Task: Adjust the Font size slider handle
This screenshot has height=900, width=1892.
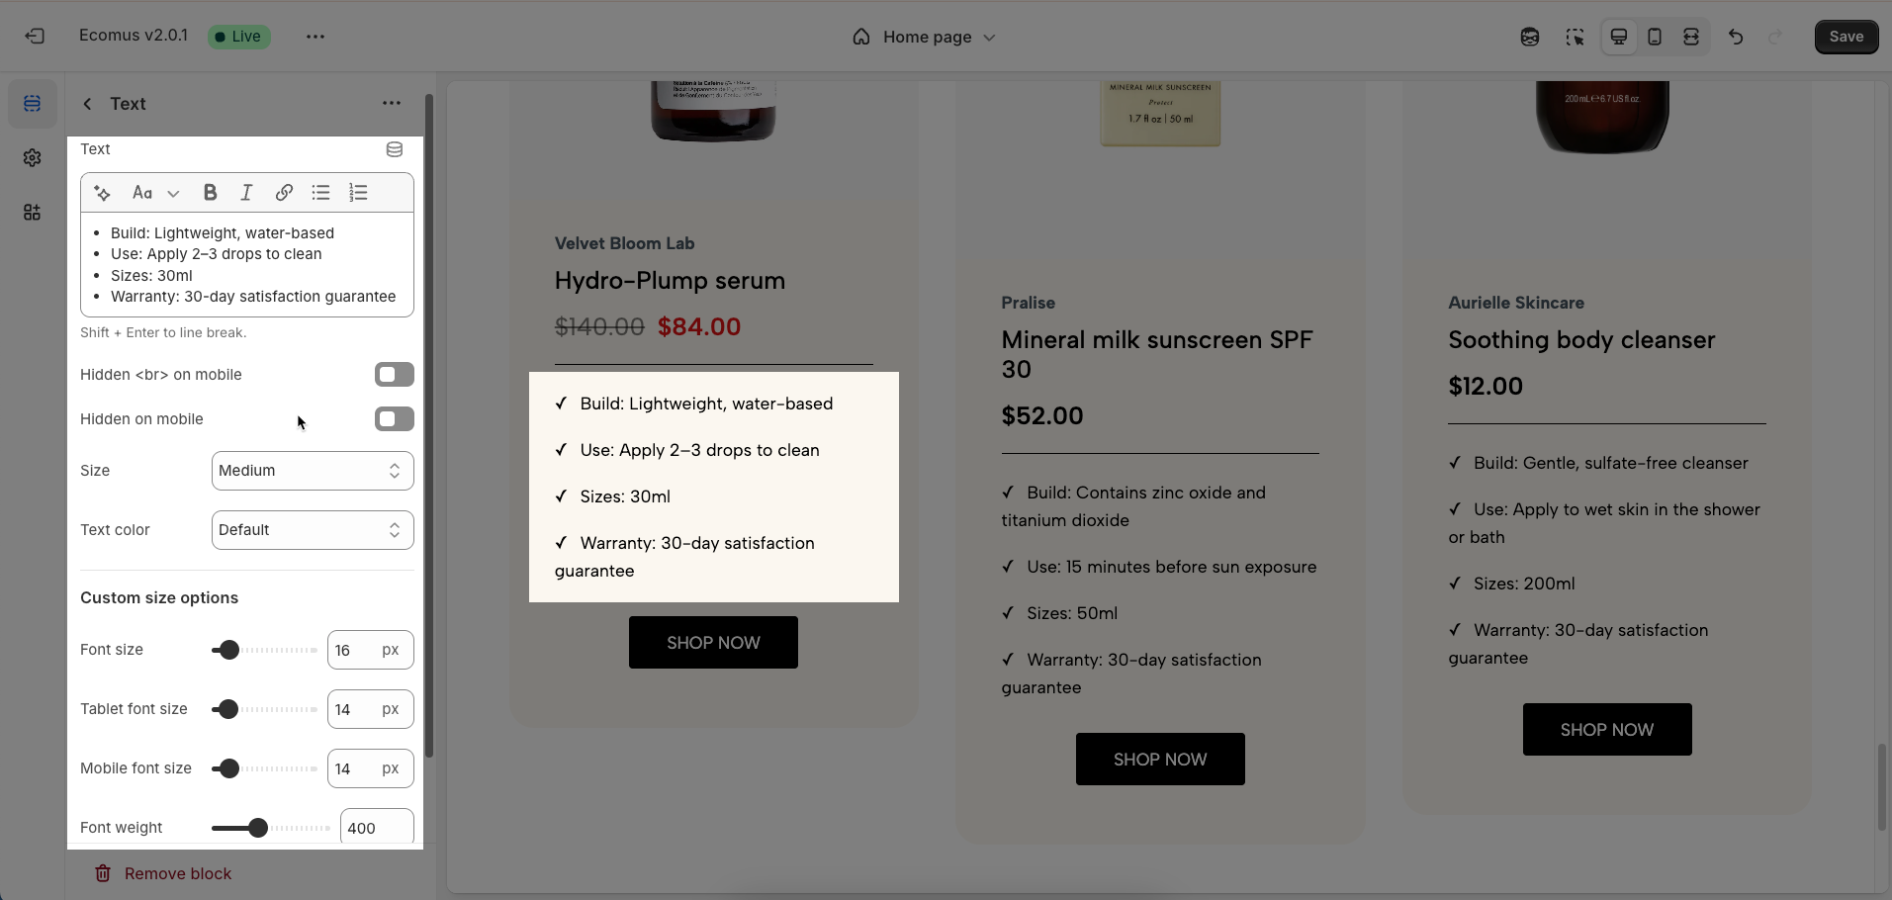Action: pos(229,650)
